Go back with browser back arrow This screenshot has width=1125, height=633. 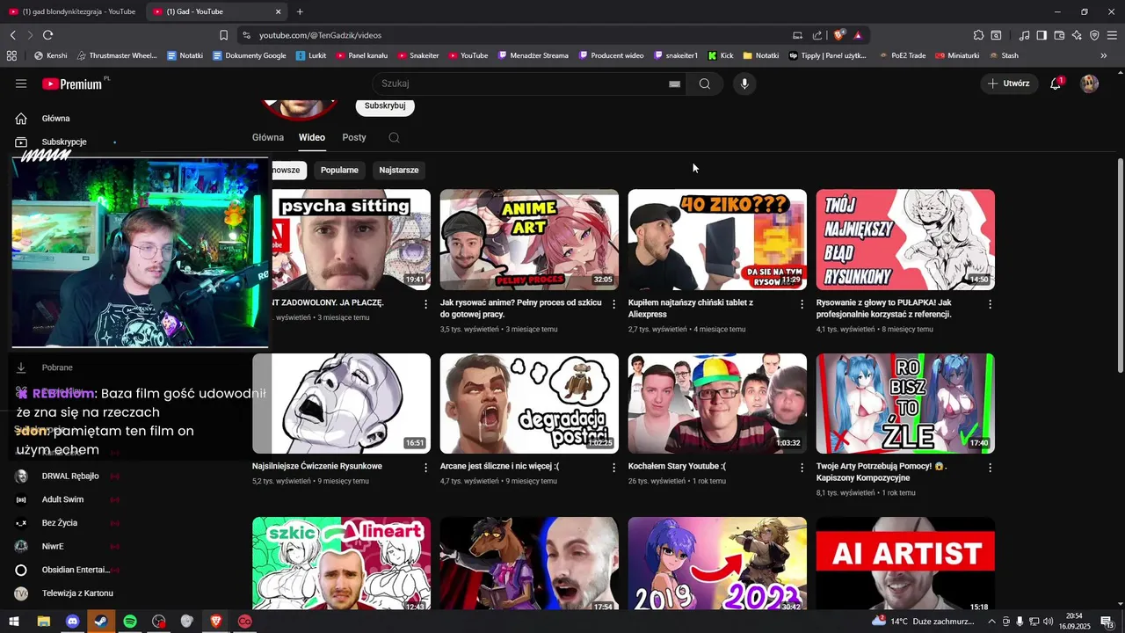pyautogui.click(x=13, y=35)
